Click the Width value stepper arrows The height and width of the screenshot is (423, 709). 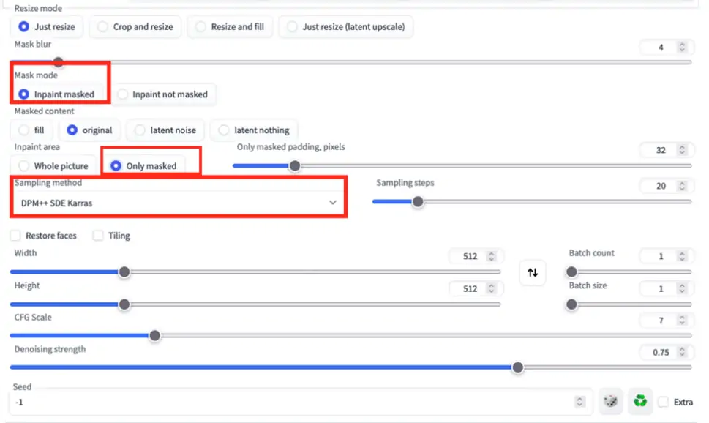click(491, 257)
